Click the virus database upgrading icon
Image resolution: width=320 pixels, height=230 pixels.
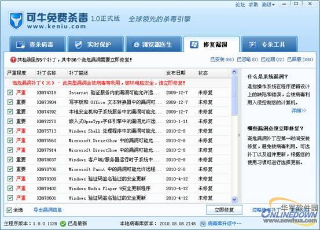tap(203, 224)
